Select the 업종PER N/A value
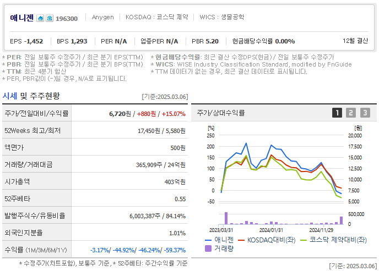Image resolution: width=379 pixels, height=271 pixels. point(172,41)
